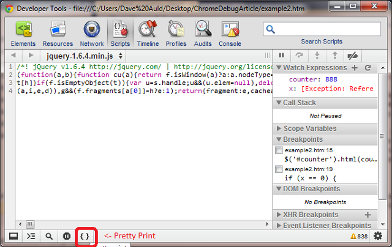Collapse the Watch Expressions section

coord(279,68)
